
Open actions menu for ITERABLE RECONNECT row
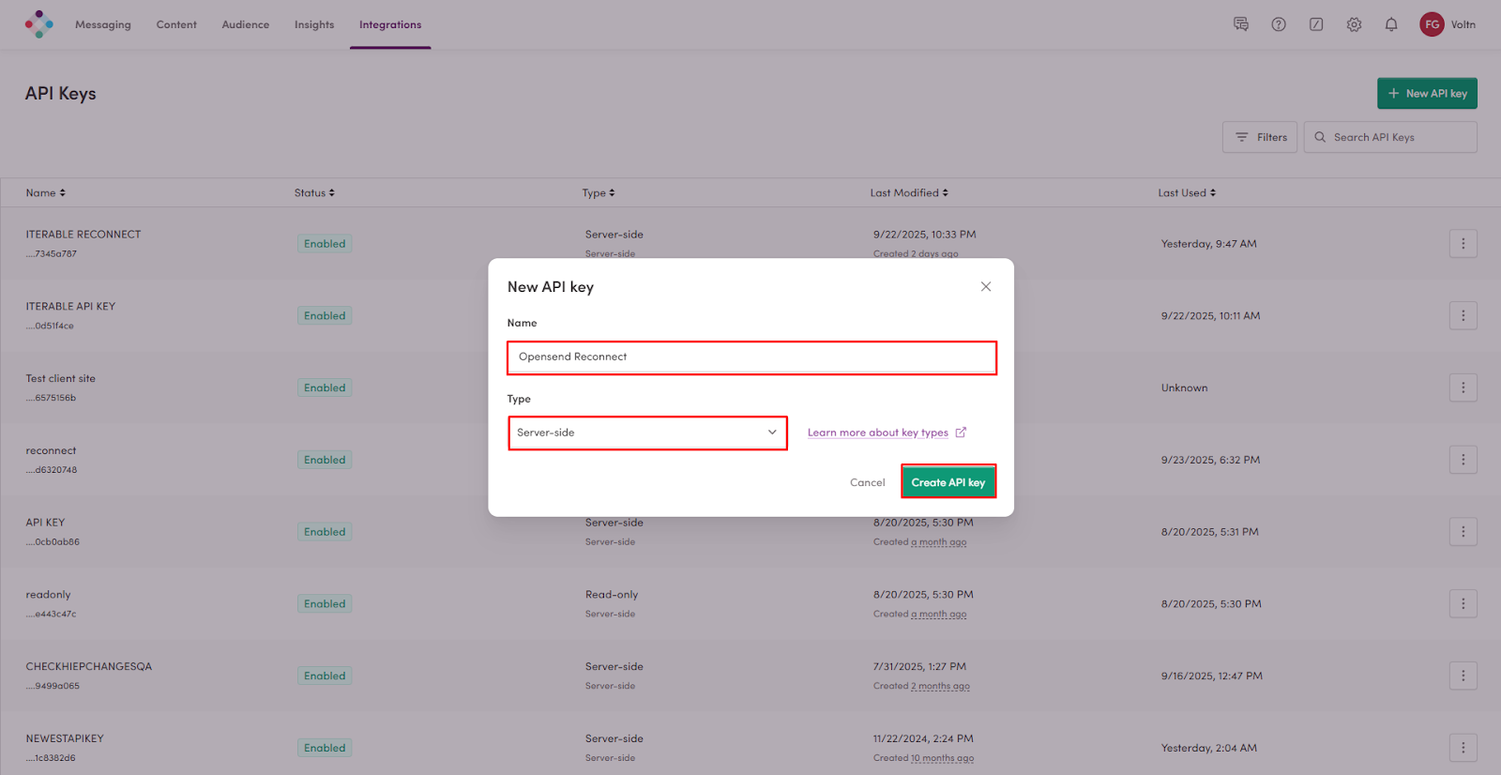(1463, 244)
